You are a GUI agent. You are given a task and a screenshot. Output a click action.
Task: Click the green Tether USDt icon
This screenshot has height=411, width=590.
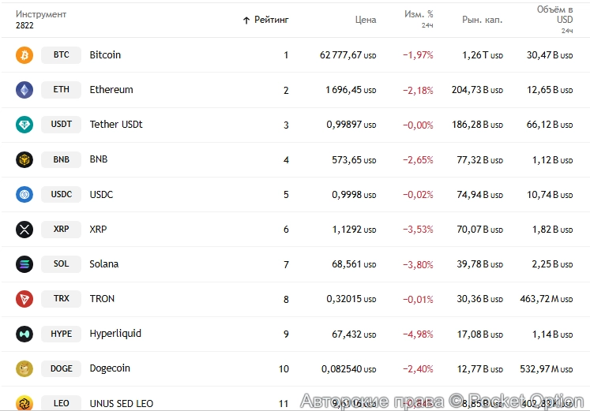coord(24,125)
